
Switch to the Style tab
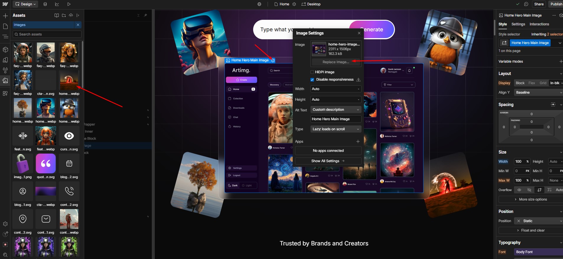[x=502, y=24]
